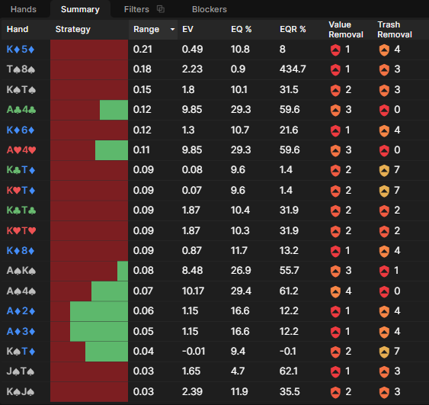Click the Value Removal column header
The width and height of the screenshot is (429, 405).
[346, 30]
